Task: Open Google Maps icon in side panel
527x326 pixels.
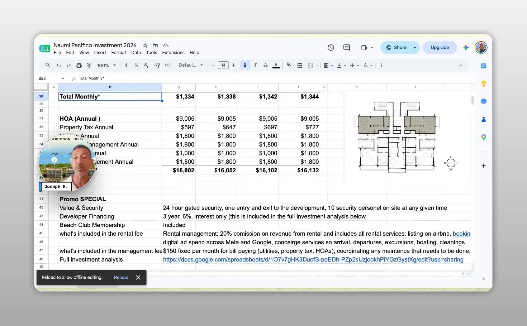Action: coord(483,137)
